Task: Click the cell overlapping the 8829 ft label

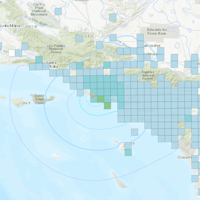Action: 79,38
